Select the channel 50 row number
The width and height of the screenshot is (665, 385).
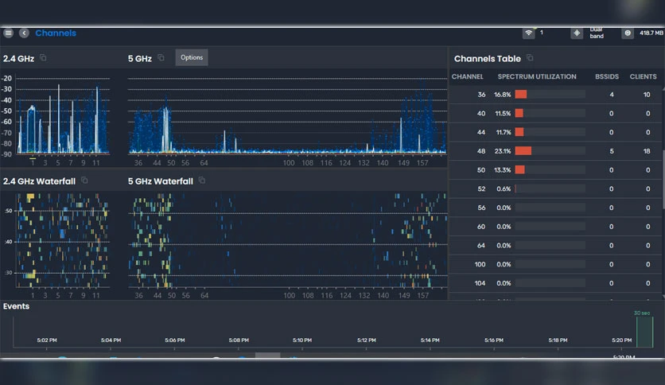click(x=481, y=170)
